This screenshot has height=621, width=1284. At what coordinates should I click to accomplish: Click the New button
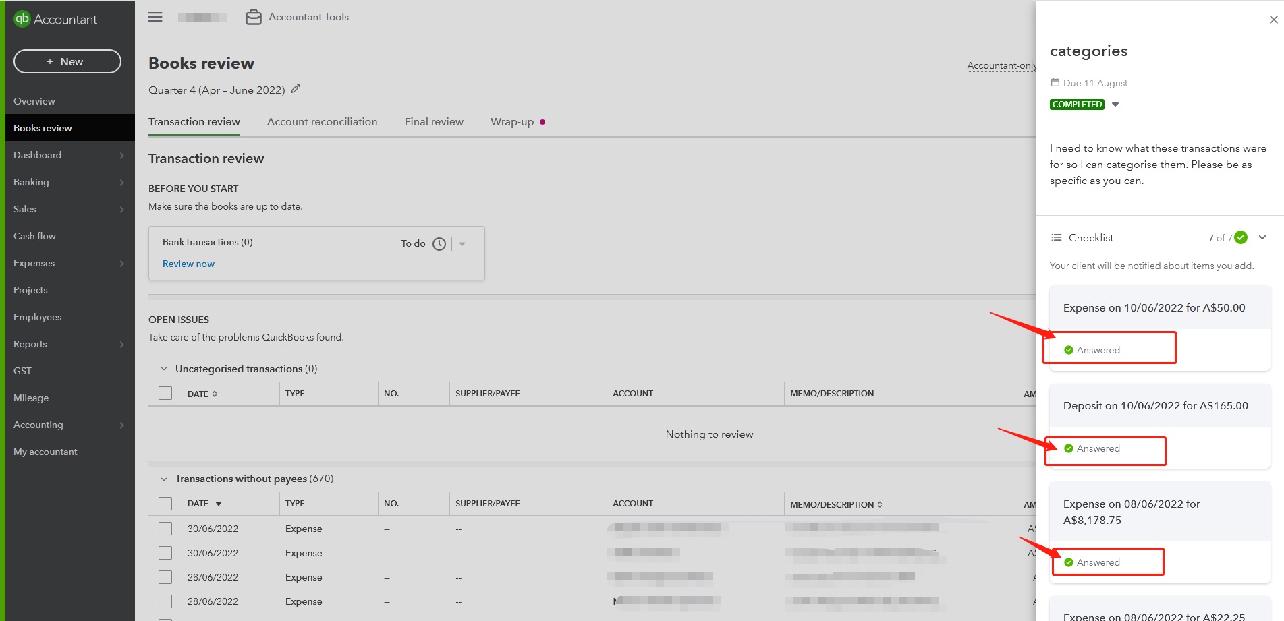tap(67, 61)
